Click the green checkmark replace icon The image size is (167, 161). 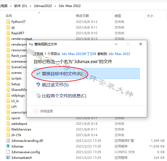pyautogui.click(x=38, y=74)
